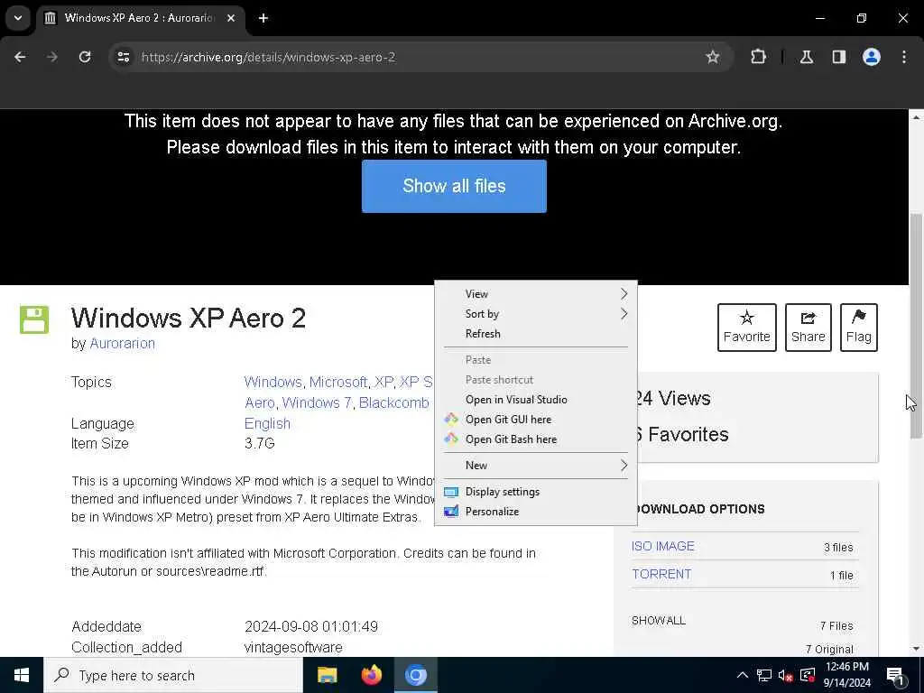Screen dimensions: 924x693
Task: Open the tab search dropdown arrow
Action: 18,18
